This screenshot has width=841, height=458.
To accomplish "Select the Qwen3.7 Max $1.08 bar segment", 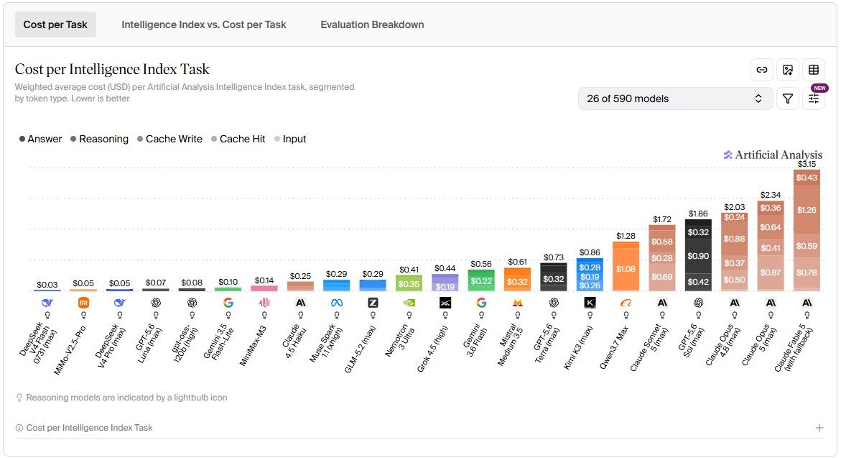I will (x=626, y=268).
